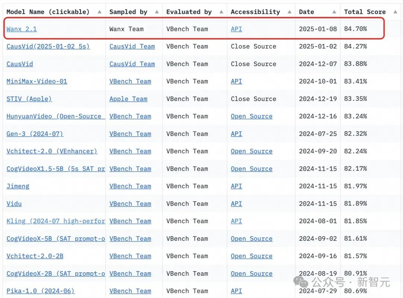Open the Gen-3 (2024-07) model link
Viewport: 403px width, 298px height.
[x=35, y=134]
